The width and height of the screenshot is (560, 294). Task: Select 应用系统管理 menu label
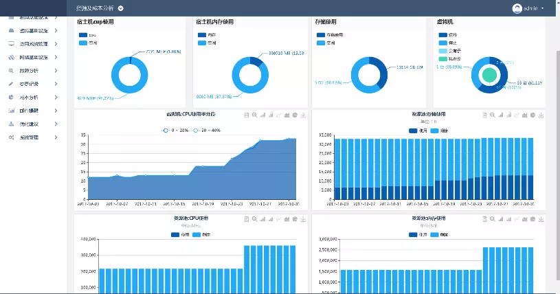[34, 44]
